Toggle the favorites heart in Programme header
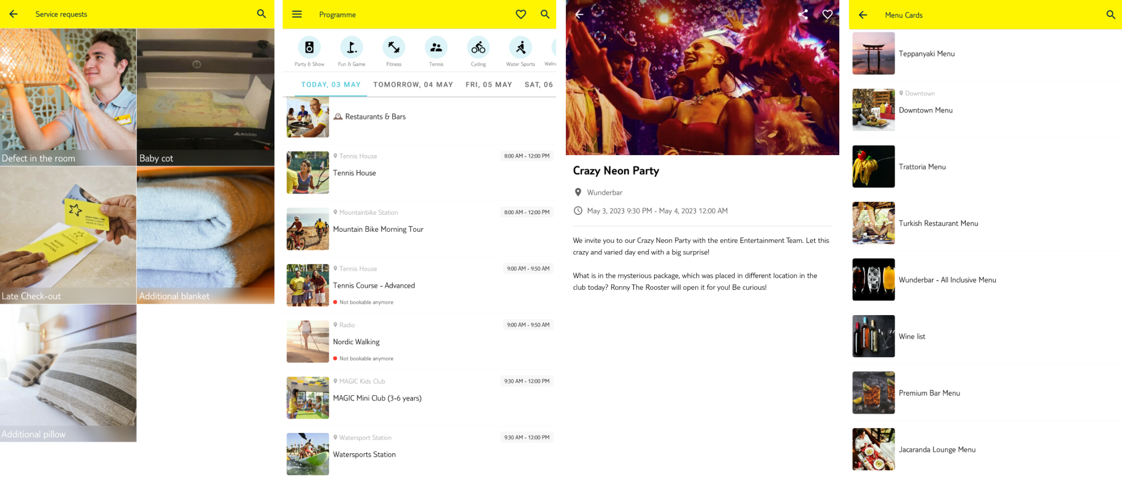This screenshot has height=479, width=1122. (520, 14)
